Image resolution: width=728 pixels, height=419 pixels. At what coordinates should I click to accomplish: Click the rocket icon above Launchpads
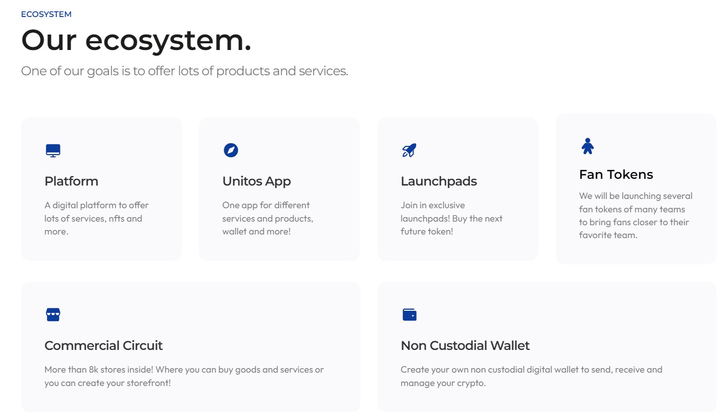(409, 150)
